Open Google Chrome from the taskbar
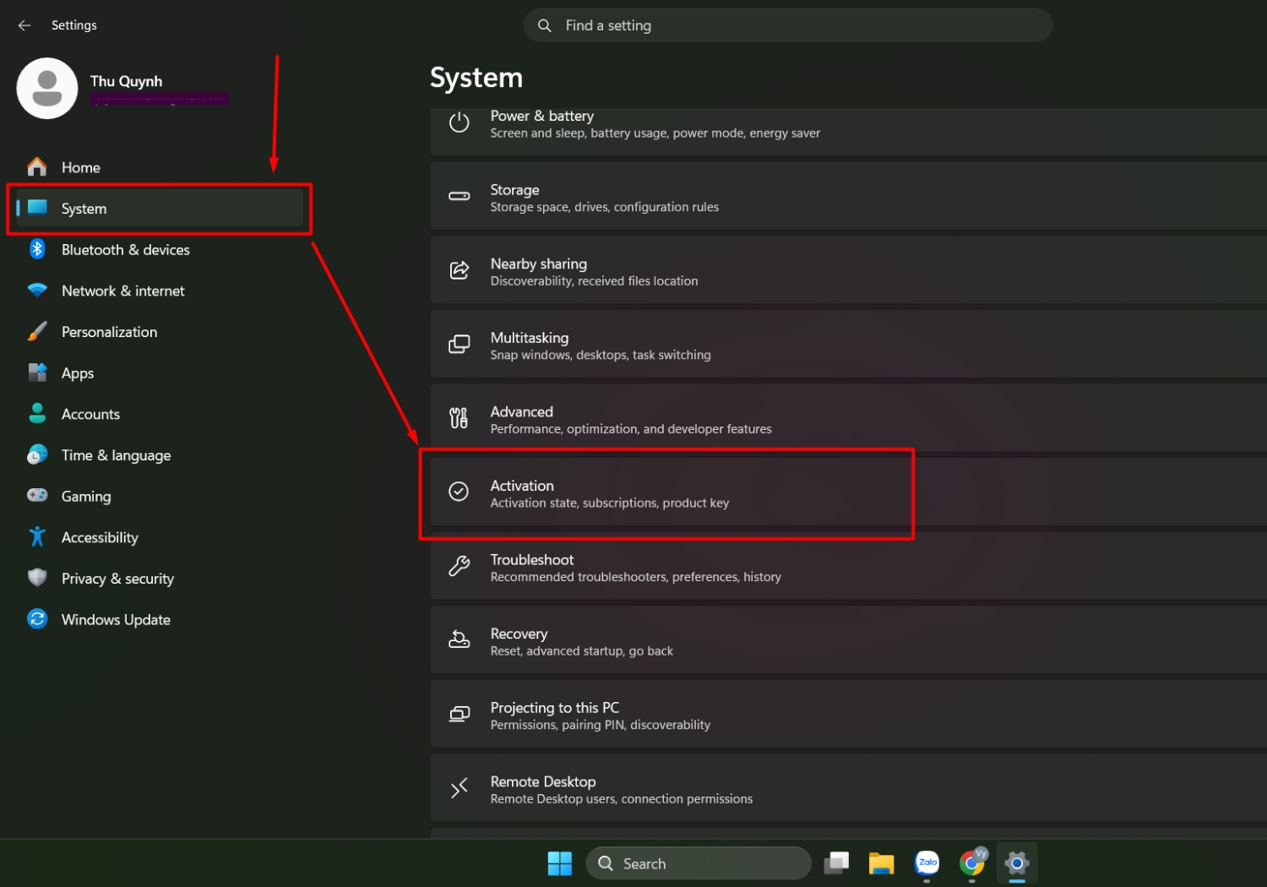 click(973, 863)
